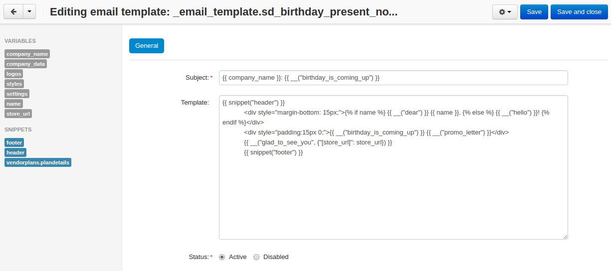This screenshot has width=611, height=271.
Task: Focus the Subject input field
Action: 393,78
